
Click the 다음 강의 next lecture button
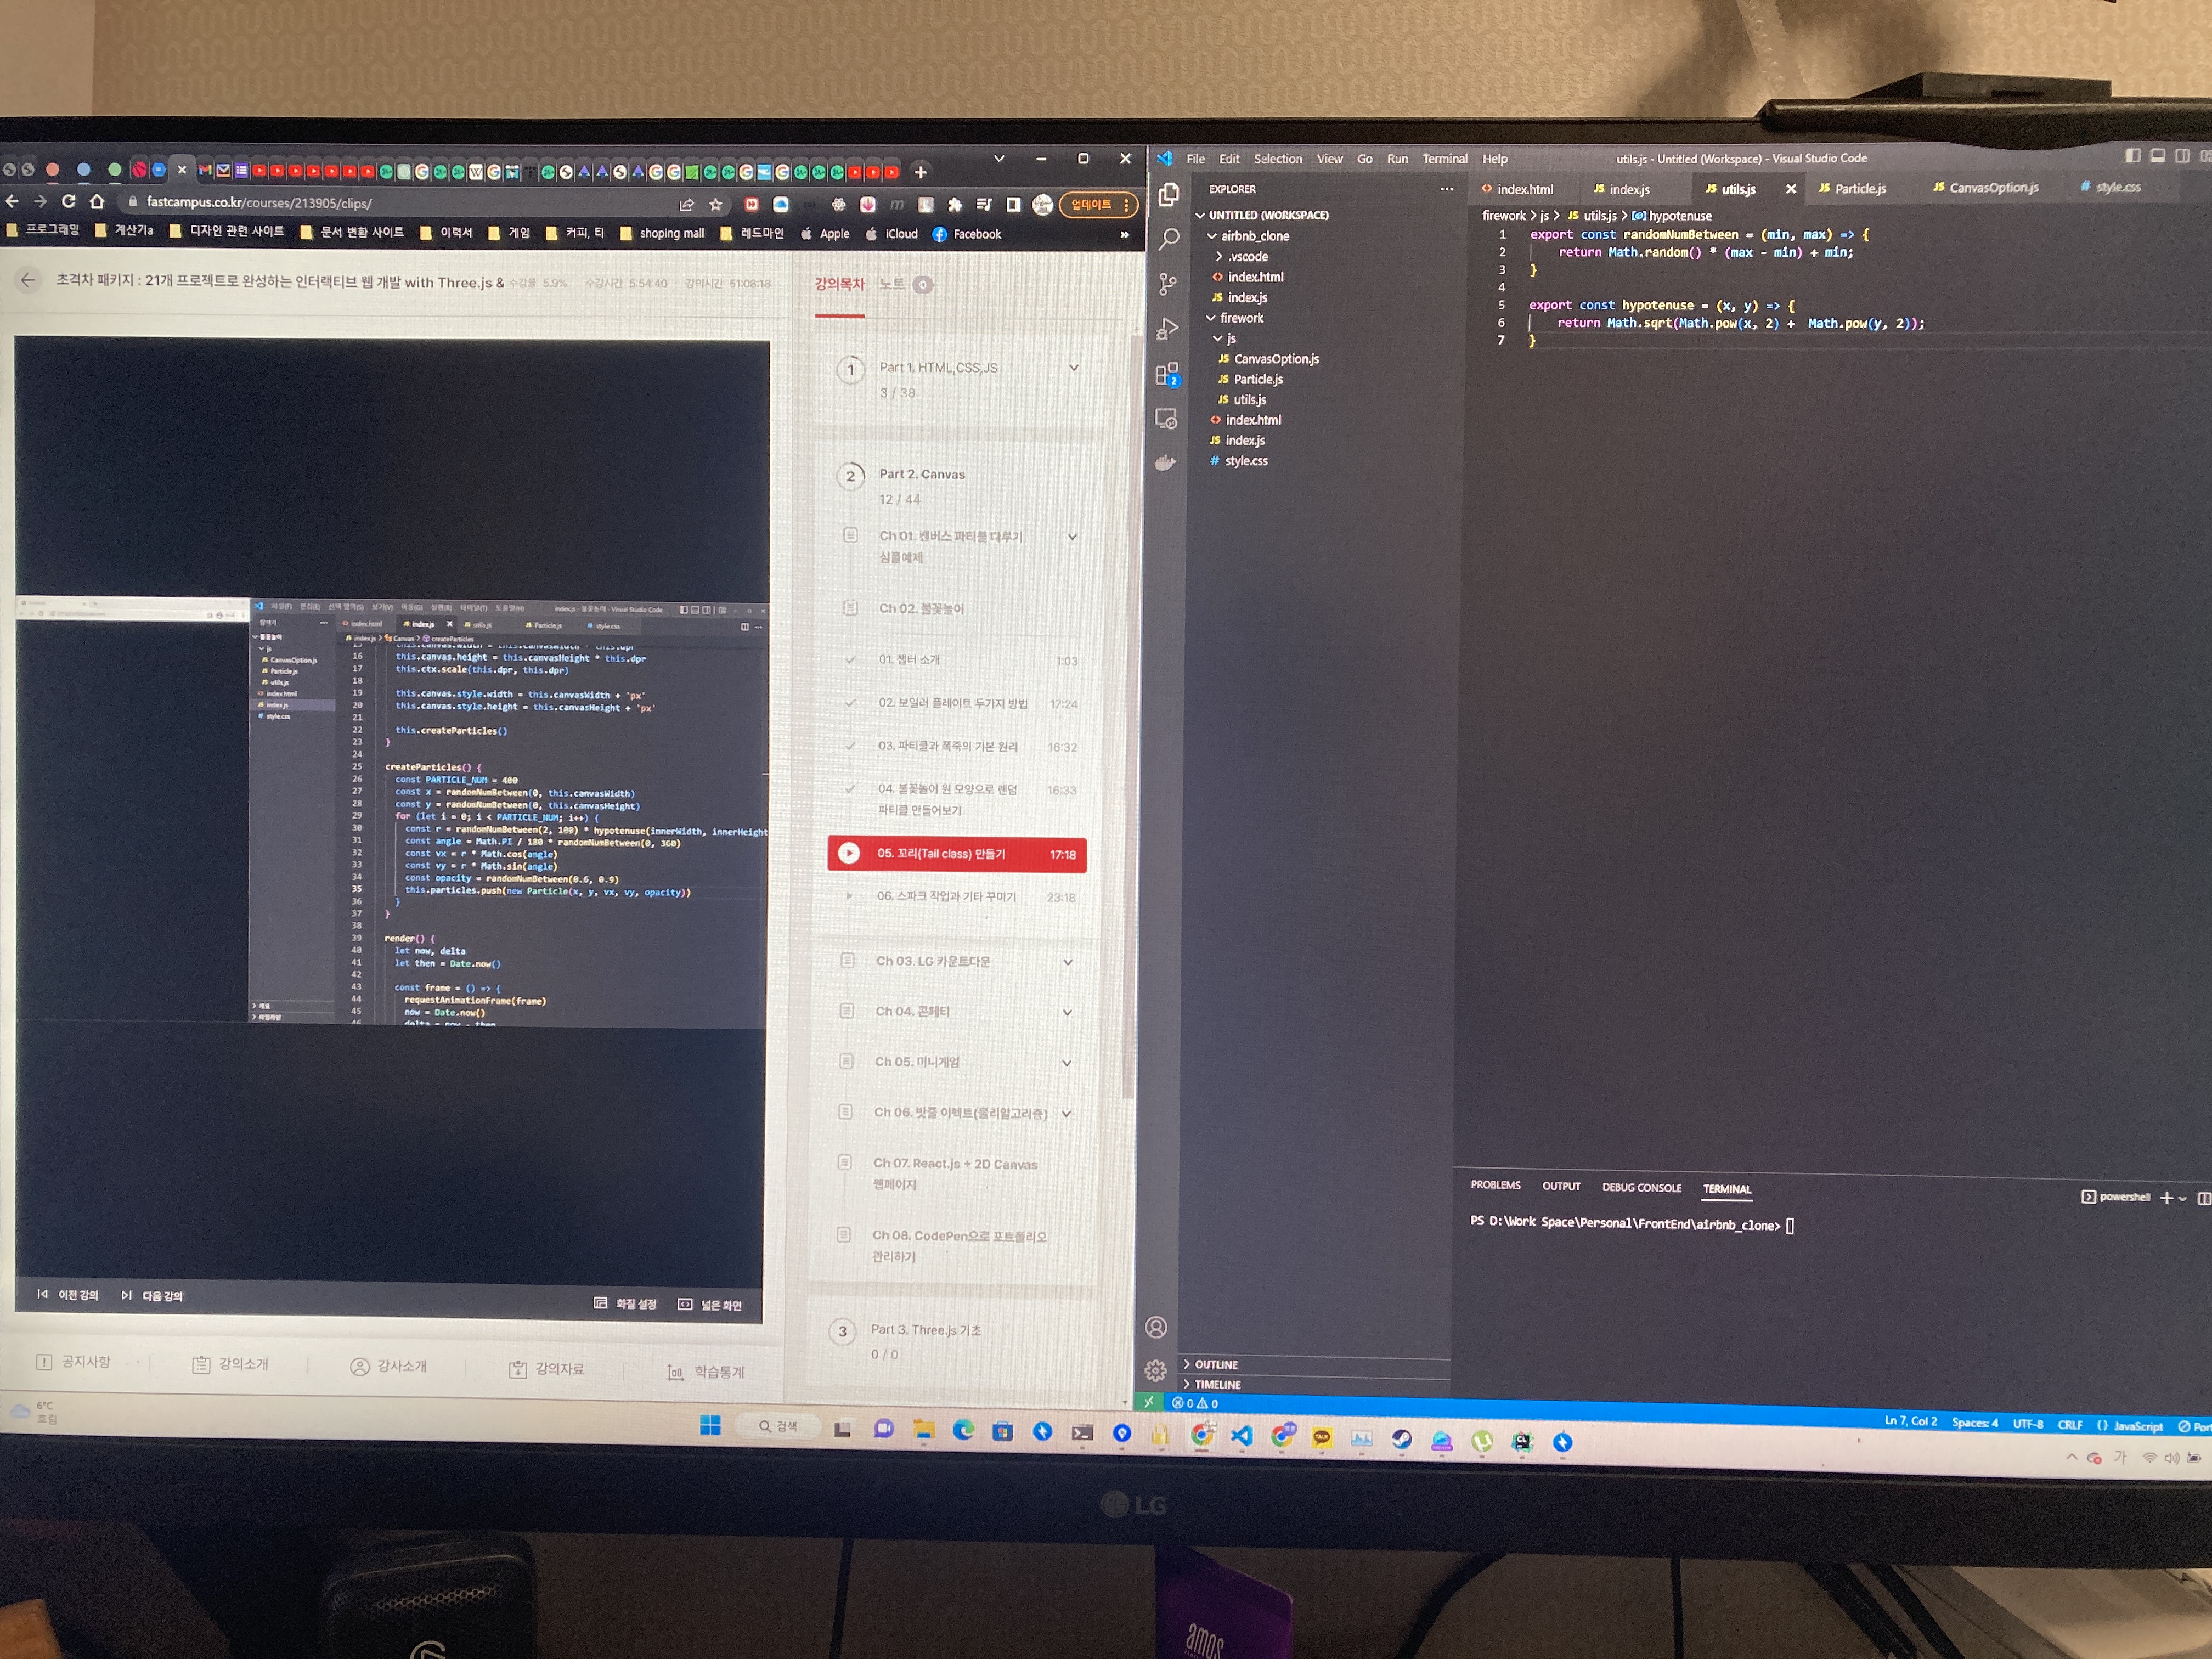[152, 1295]
